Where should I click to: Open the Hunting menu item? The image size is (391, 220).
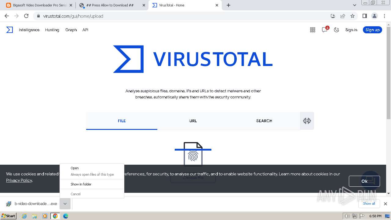coord(52,30)
